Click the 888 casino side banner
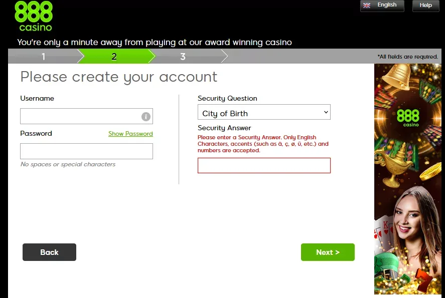Image resolution: width=445 pixels, height=298 pixels. point(408,179)
